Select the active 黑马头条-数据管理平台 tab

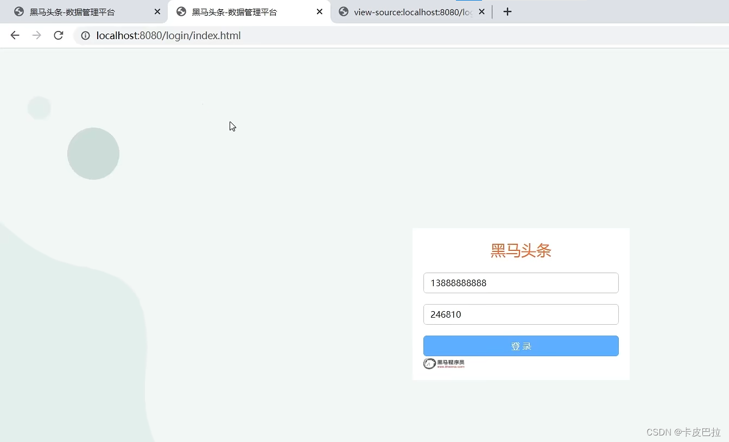pos(249,12)
